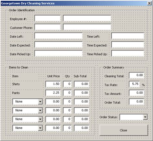This screenshot has width=153, height=141.
Task: Click the Date Expected field
Action: (58, 45)
